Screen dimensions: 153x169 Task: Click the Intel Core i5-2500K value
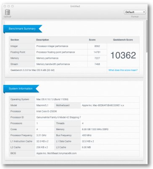pyautogui.click(x=47, y=112)
